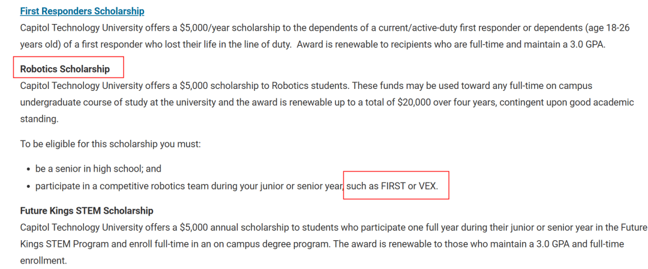This screenshot has height=269, width=648.
Task: Click the highlighted "such as FIRST or VEX" text
Action: pyautogui.click(x=392, y=186)
